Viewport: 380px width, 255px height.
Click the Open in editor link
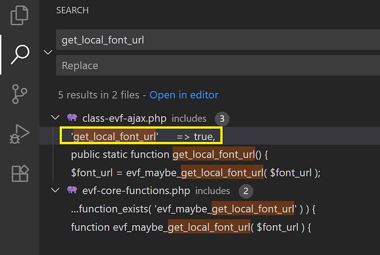pyautogui.click(x=183, y=95)
